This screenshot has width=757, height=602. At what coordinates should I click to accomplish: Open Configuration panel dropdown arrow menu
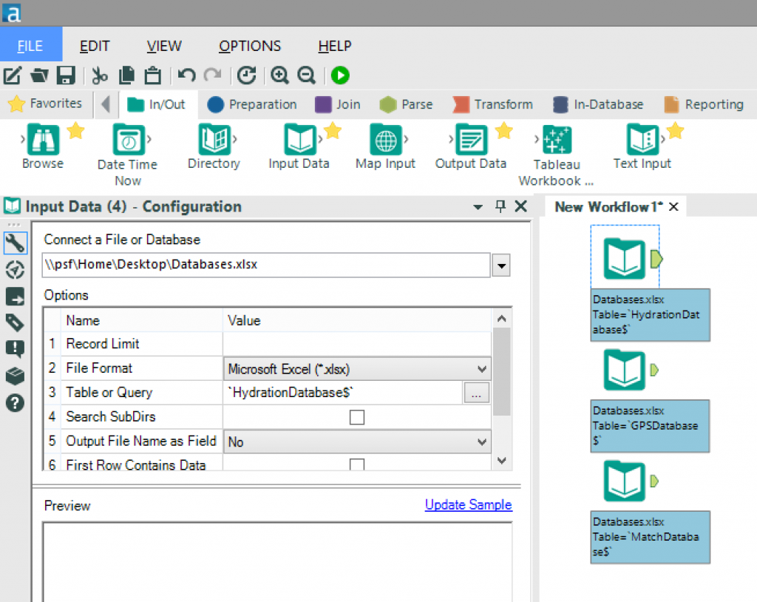pyautogui.click(x=478, y=207)
